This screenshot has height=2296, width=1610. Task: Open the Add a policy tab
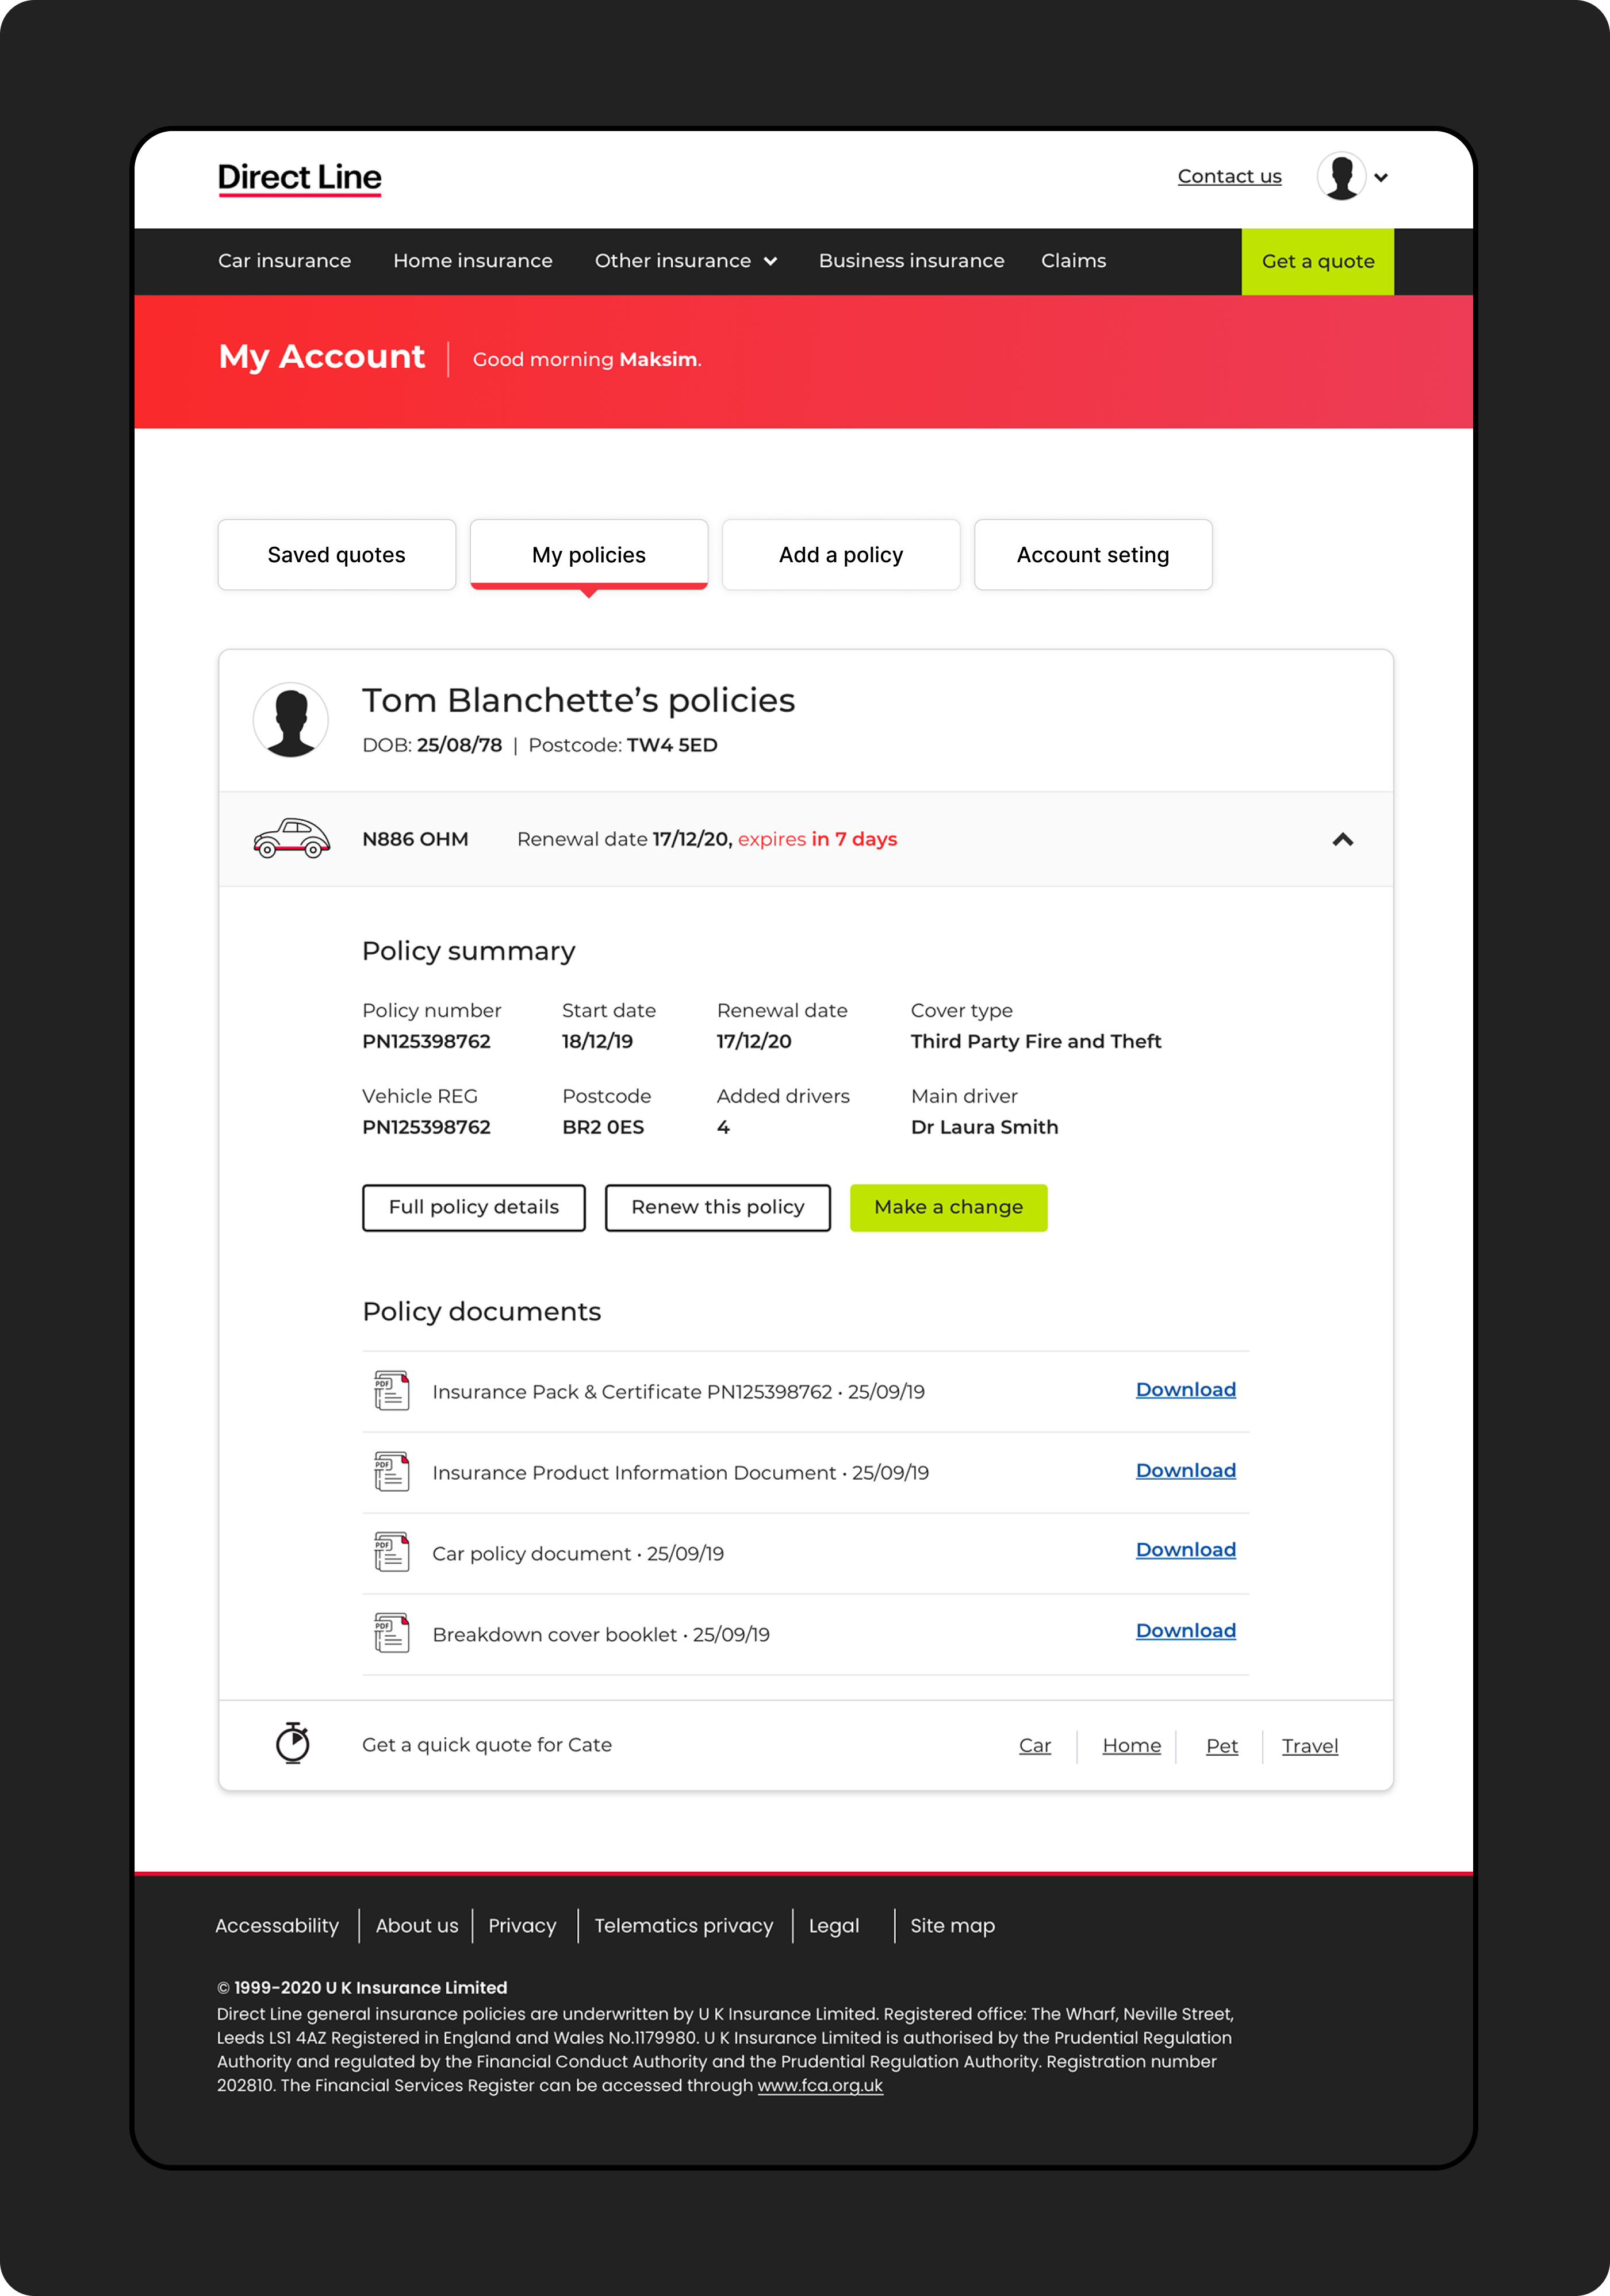(841, 554)
